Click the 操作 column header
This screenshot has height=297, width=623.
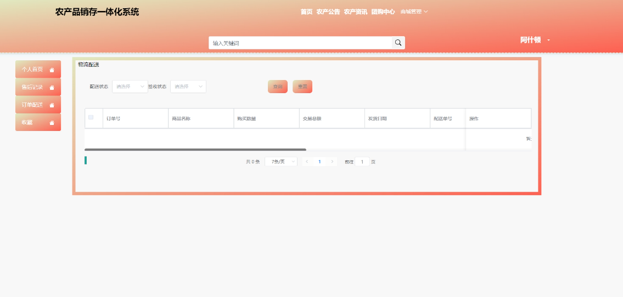[498, 118]
